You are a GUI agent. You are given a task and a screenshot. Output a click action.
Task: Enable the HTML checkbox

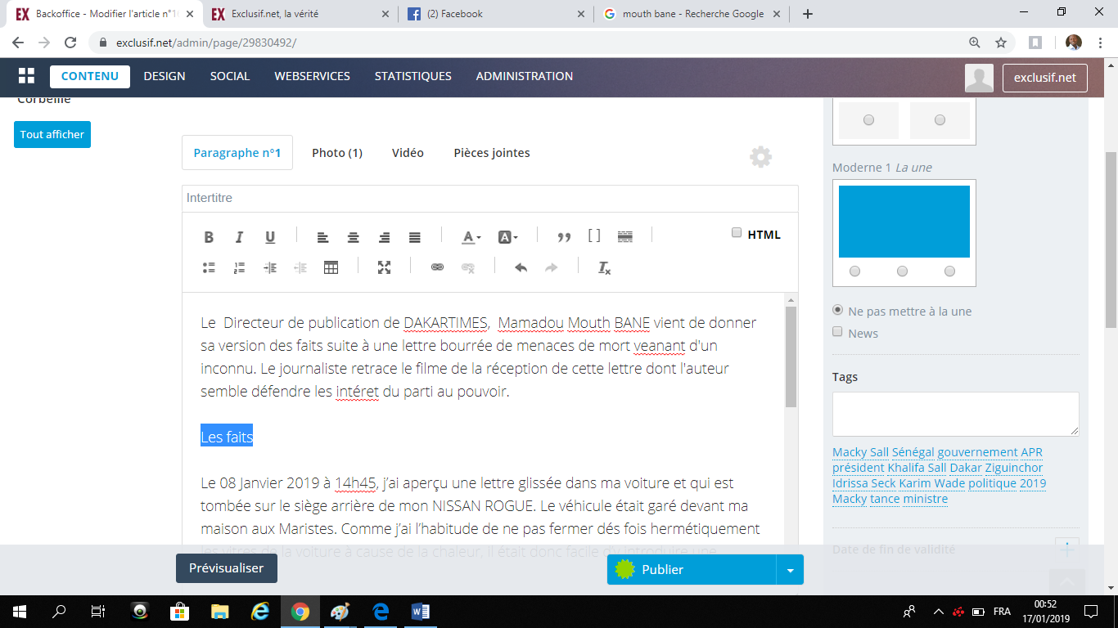pyautogui.click(x=737, y=233)
